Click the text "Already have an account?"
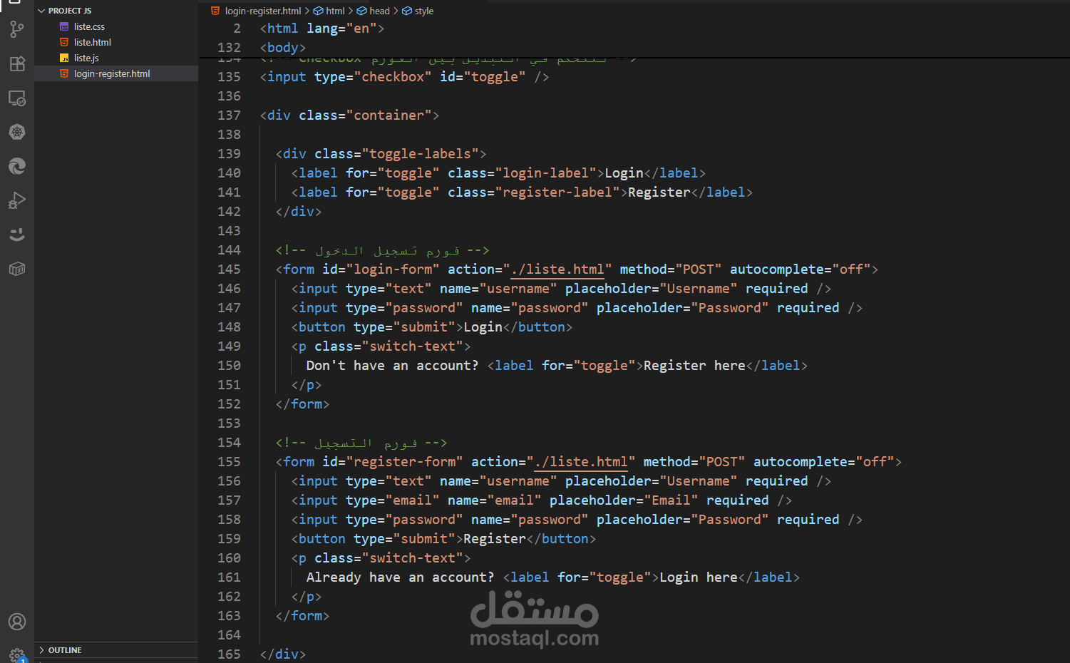 tap(401, 577)
